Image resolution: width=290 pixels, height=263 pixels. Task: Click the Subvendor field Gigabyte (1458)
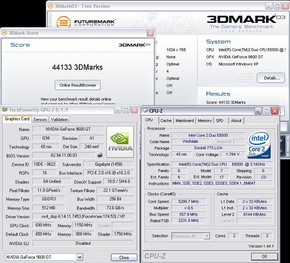pos(108,164)
